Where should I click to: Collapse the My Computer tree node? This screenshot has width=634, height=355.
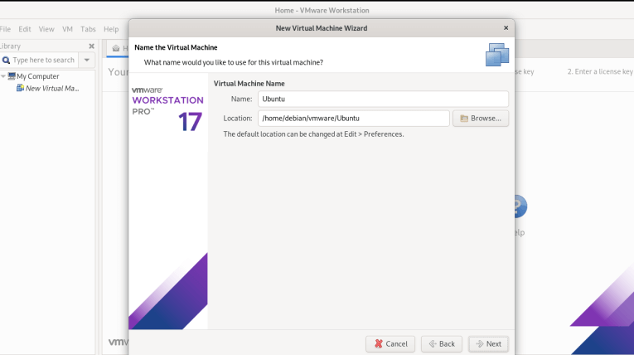[3, 76]
